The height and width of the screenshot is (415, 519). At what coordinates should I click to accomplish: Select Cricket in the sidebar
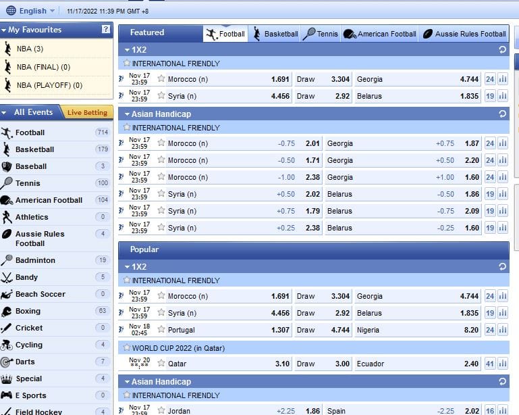(55, 328)
